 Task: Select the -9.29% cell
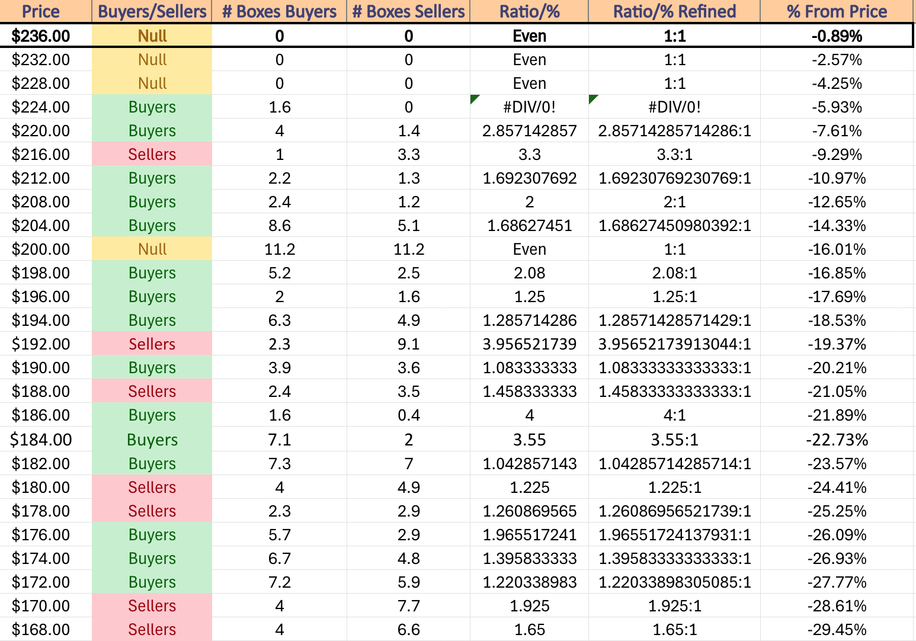[x=837, y=154]
